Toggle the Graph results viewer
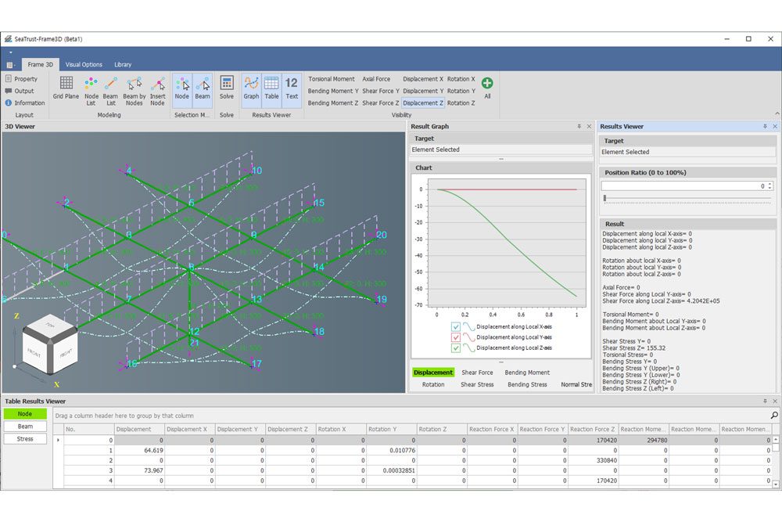The height and width of the screenshot is (522, 782). [251, 88]
